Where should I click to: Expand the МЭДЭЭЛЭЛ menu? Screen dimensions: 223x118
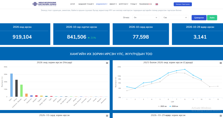102,4
